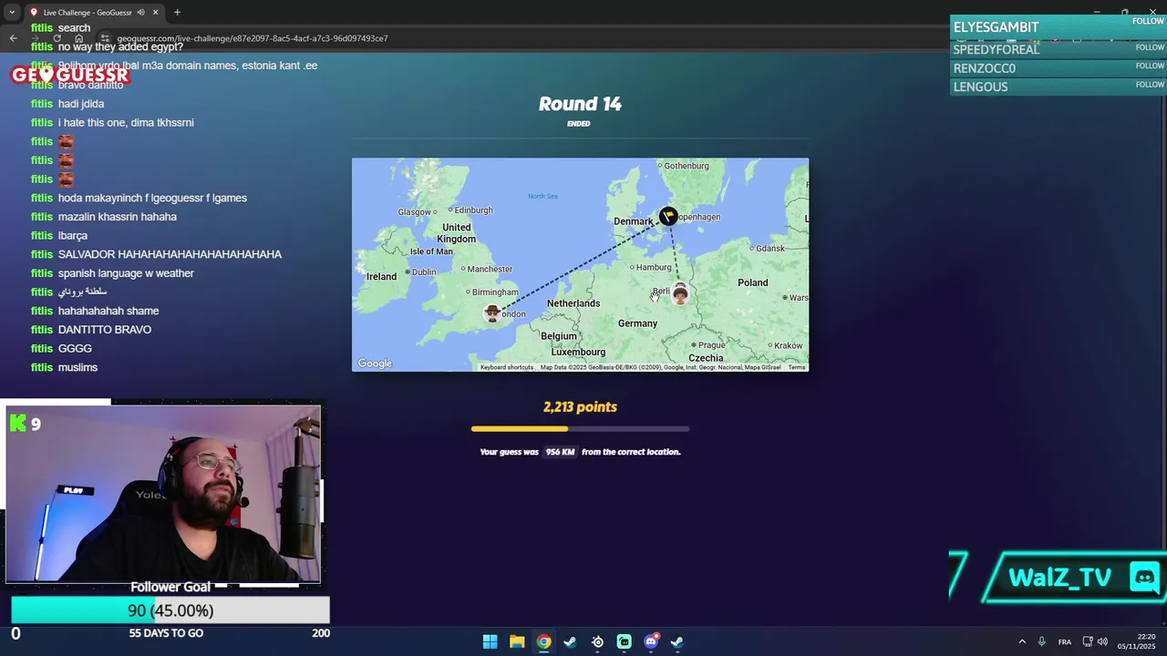1167x656 pixels.
Task: Follow LENGOUS in the follower list
Action: click(1149, 85)
